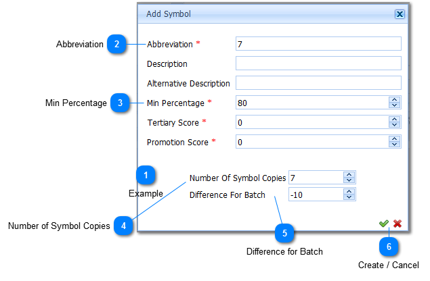Viewport: 430px width, 281px height.
Task: Click the green checkmark Create icon
Action: click(383, 223)
